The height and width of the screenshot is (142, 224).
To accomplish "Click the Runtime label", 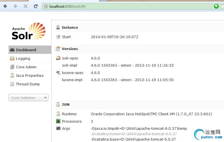I will 69,114.
